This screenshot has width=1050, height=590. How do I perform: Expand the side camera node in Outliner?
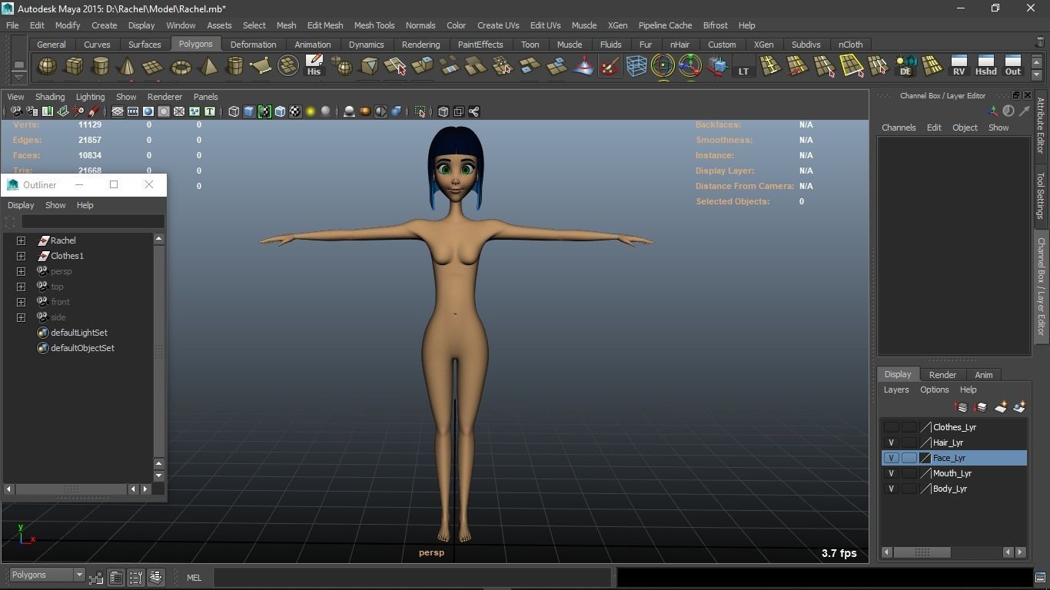pos(21,317)
